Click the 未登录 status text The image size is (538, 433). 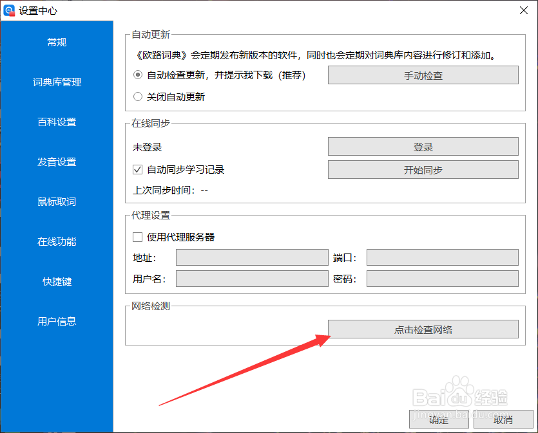point(147,147)
